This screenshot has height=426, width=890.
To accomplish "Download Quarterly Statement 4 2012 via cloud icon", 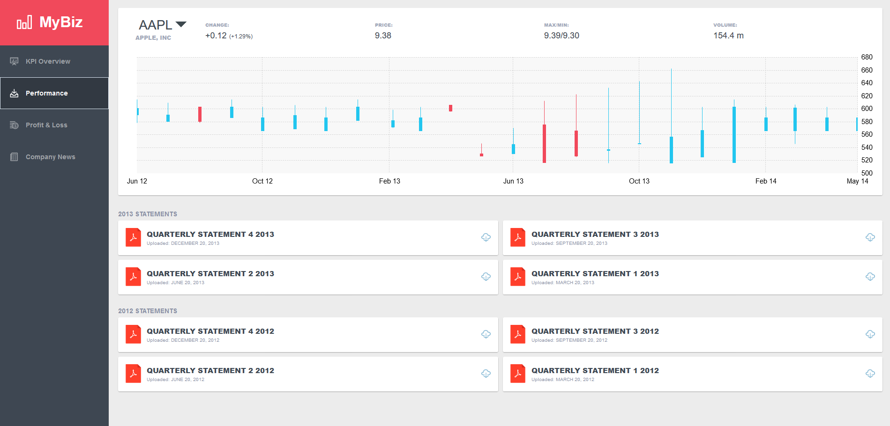I will point(486,334).
